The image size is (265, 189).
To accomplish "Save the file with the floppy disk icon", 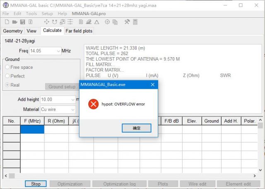I will point(22,22).
